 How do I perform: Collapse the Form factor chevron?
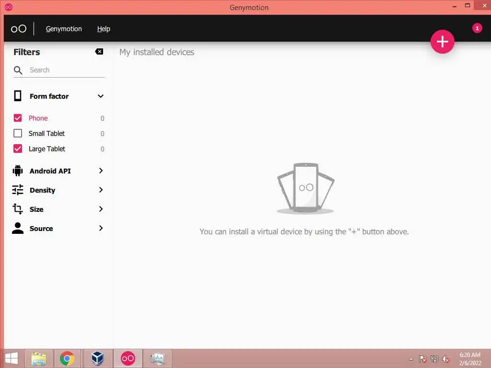click(101, 96)
